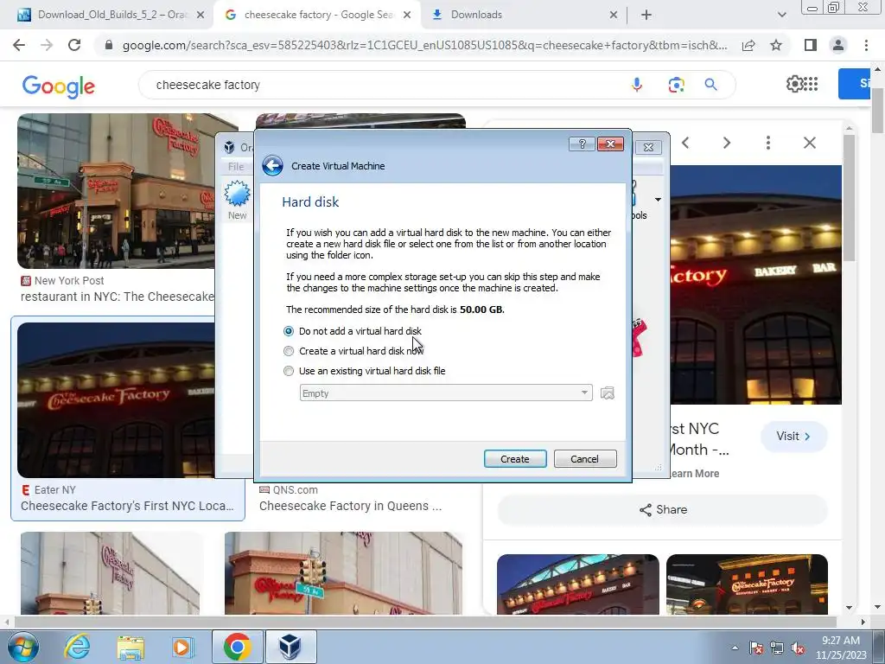The height and width of the screenshot is (664, 885).
Task: Show next image in preview panel
Action: tap(726, 143)
